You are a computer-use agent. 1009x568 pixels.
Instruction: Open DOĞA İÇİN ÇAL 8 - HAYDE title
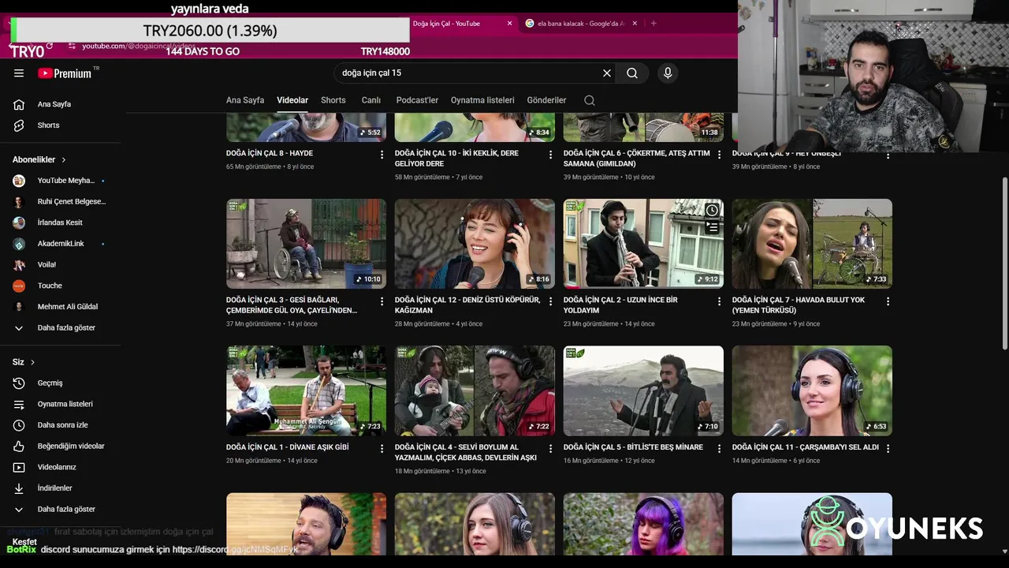point(270,153)
